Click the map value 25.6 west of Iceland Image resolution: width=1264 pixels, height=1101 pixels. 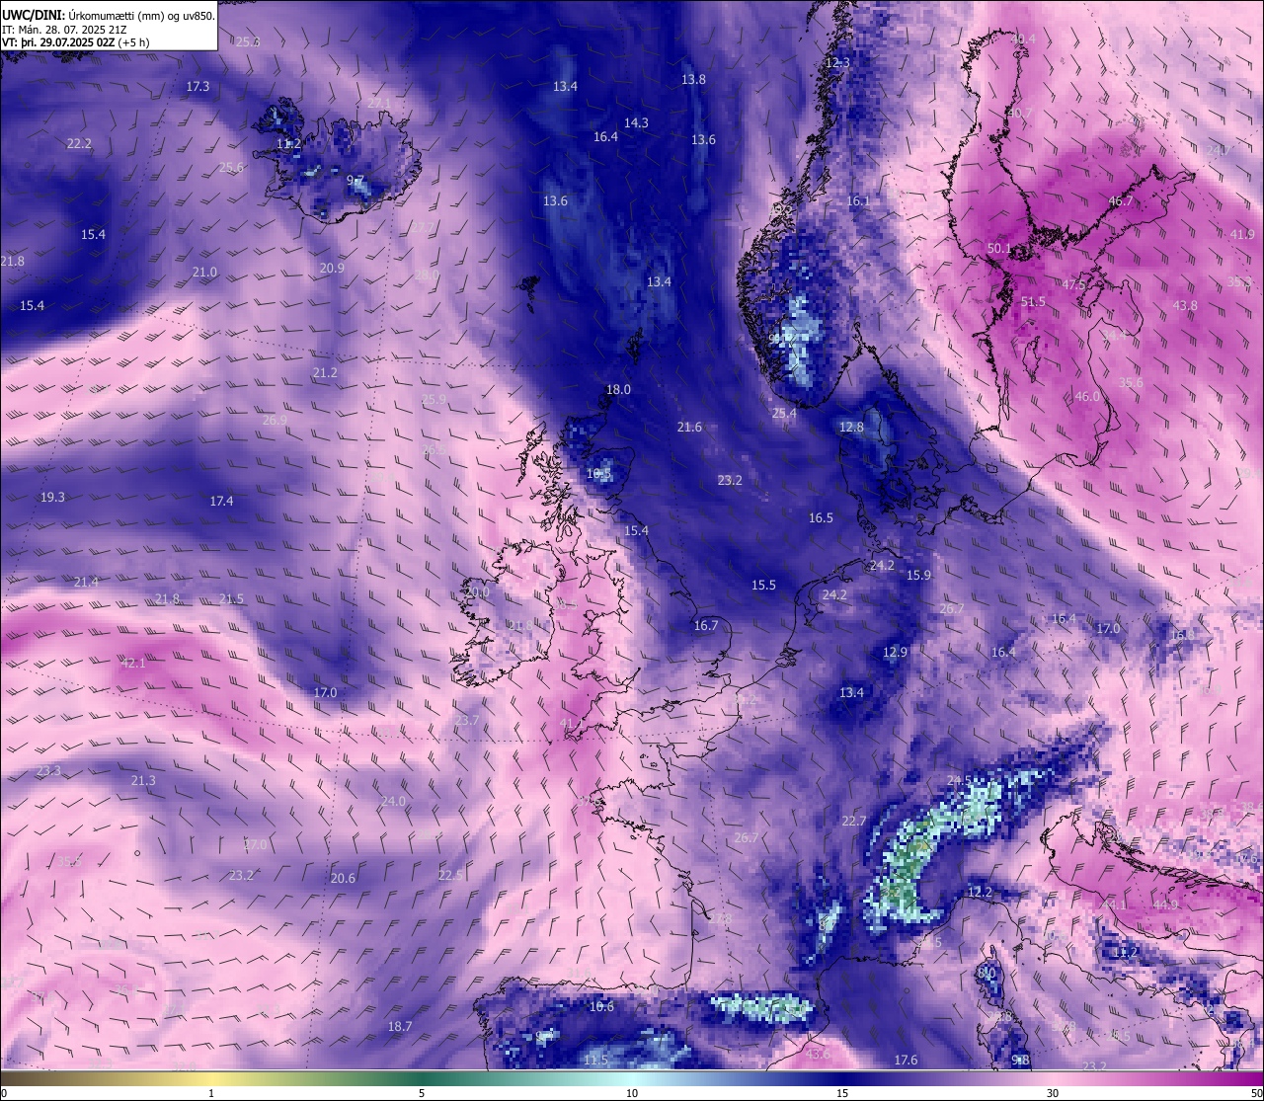point(231,168)
